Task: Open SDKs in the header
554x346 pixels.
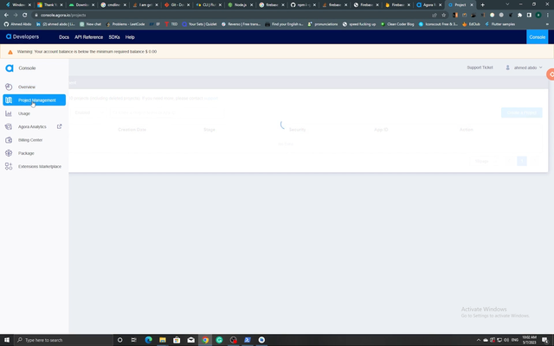Action: [114, 37]
